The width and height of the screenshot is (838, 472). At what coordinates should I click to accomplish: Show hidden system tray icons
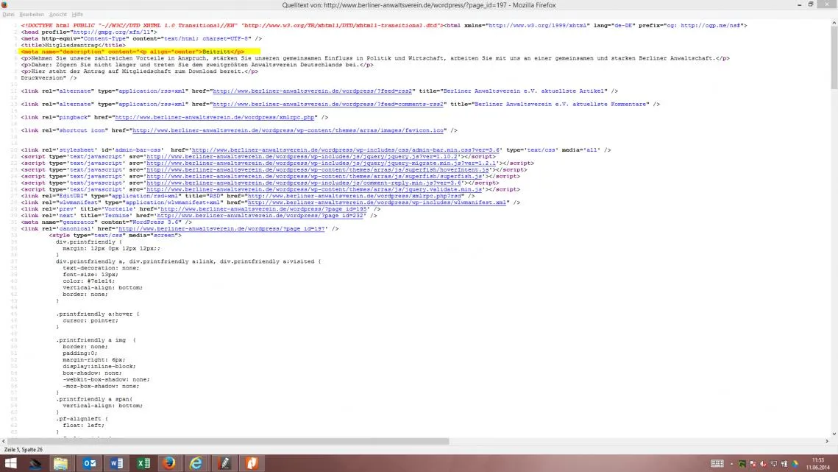(731, 464)
